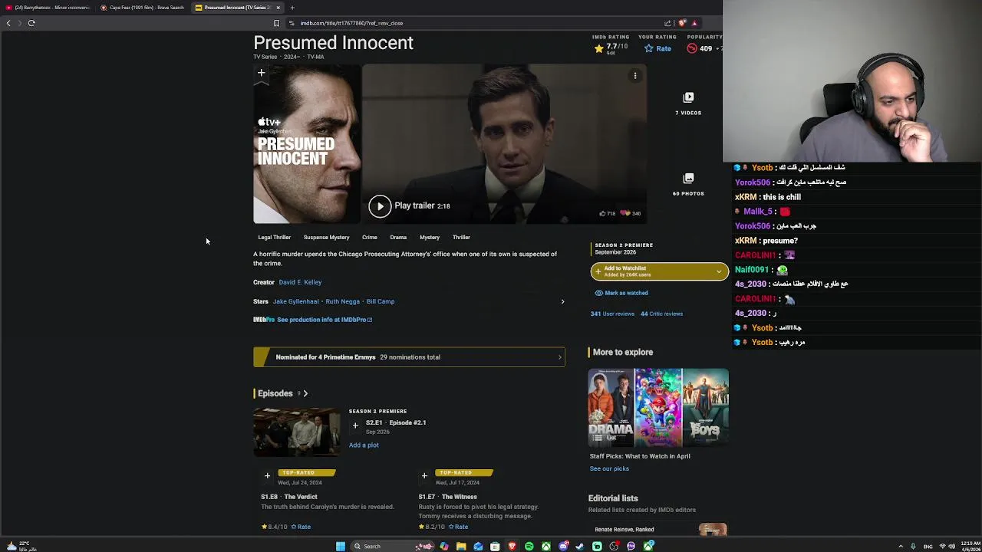Add The Verdict episode with the plus icon

267,475
